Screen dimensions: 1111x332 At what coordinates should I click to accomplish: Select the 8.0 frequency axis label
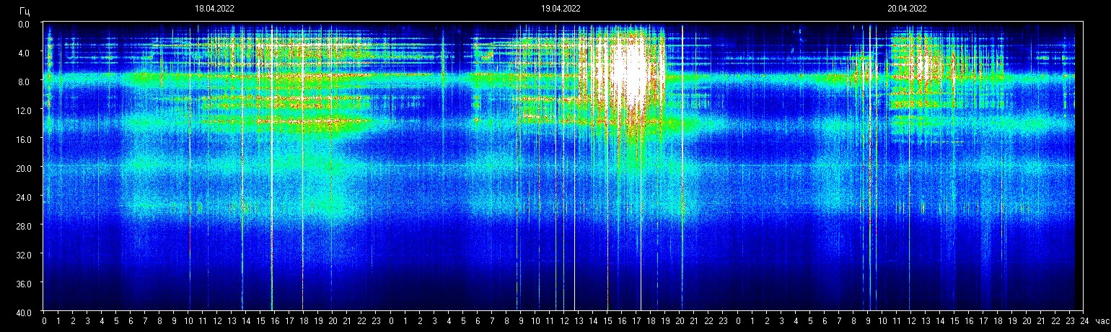coord(25,82)
